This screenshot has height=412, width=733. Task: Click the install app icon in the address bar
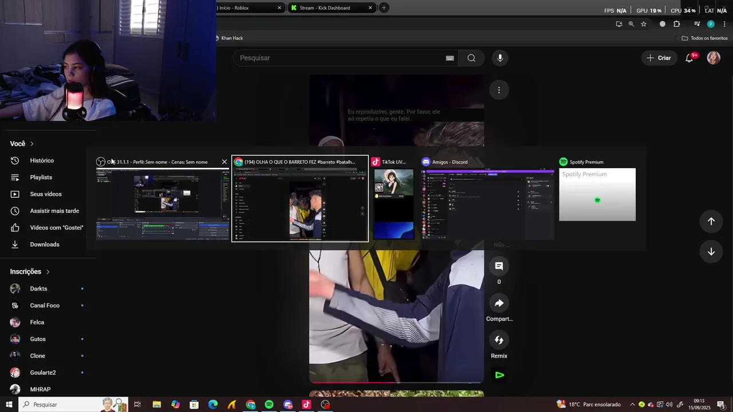click(x=619, y=24)
